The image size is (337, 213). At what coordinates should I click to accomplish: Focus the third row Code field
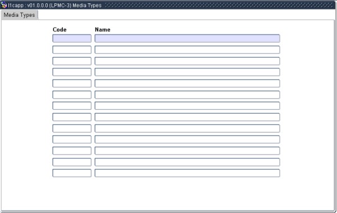point(72,61)
